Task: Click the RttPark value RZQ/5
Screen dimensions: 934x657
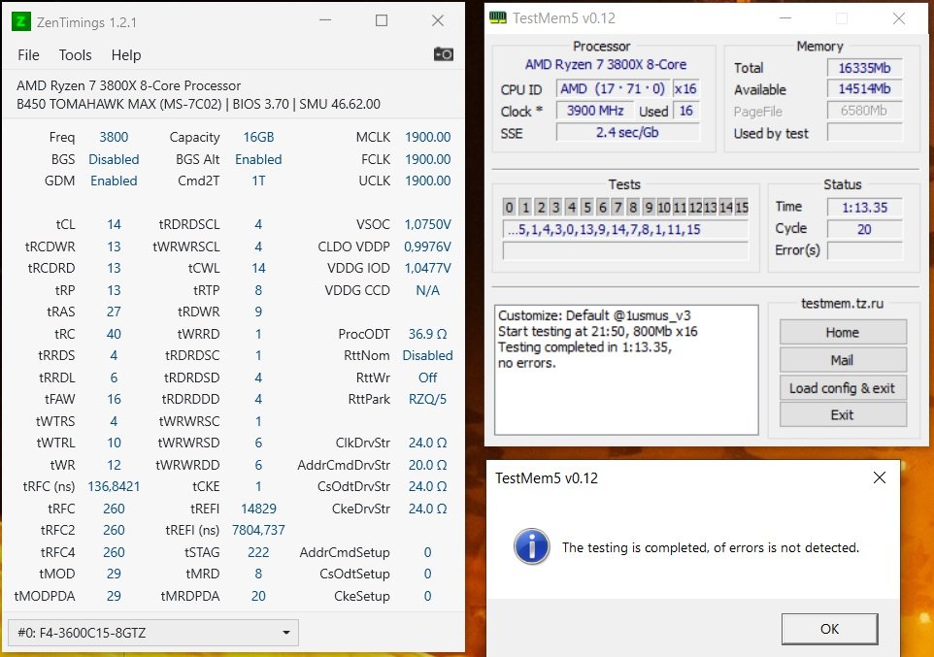Action: click(428, 399)
